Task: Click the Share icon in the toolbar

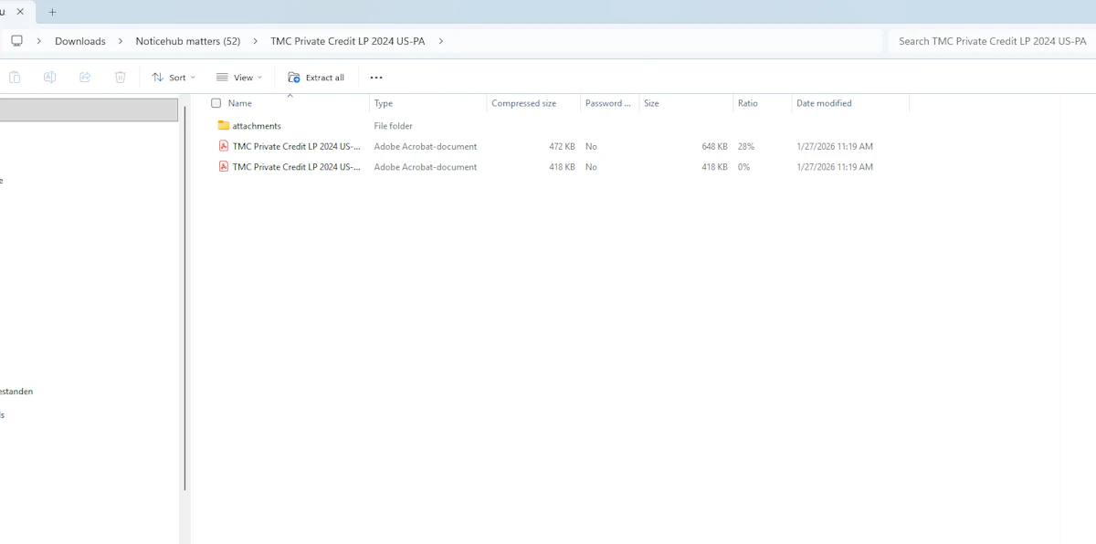Action: (85, 78)
